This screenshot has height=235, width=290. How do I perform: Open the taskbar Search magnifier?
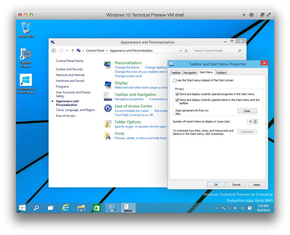(36, 208)
